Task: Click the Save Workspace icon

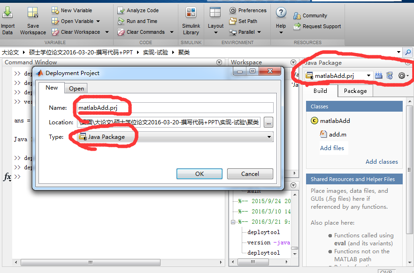Action: pyautogui.click(x=33, y=12)
